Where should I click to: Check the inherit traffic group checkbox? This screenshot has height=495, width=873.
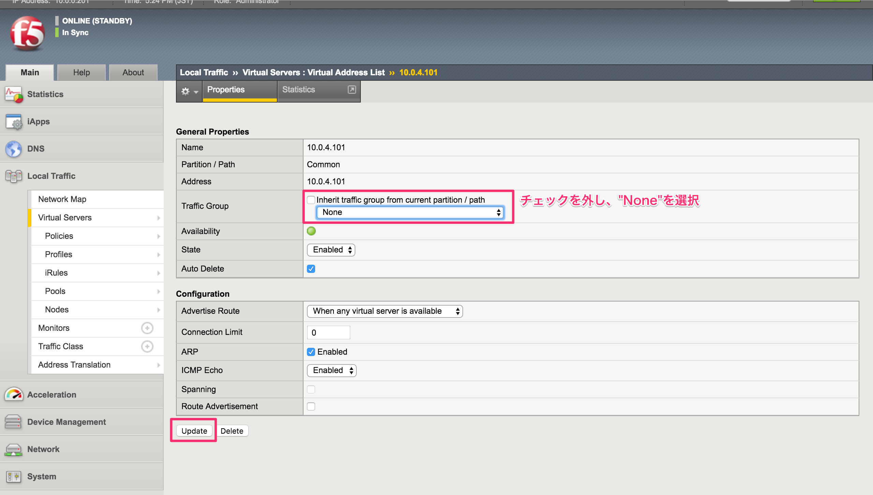coord(311,200)
